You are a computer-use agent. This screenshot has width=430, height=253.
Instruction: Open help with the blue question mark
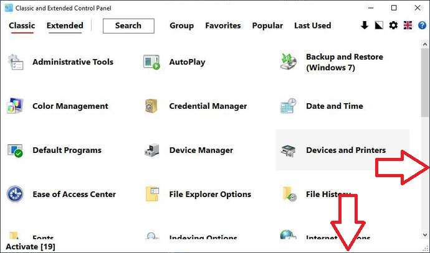[423, 25]
